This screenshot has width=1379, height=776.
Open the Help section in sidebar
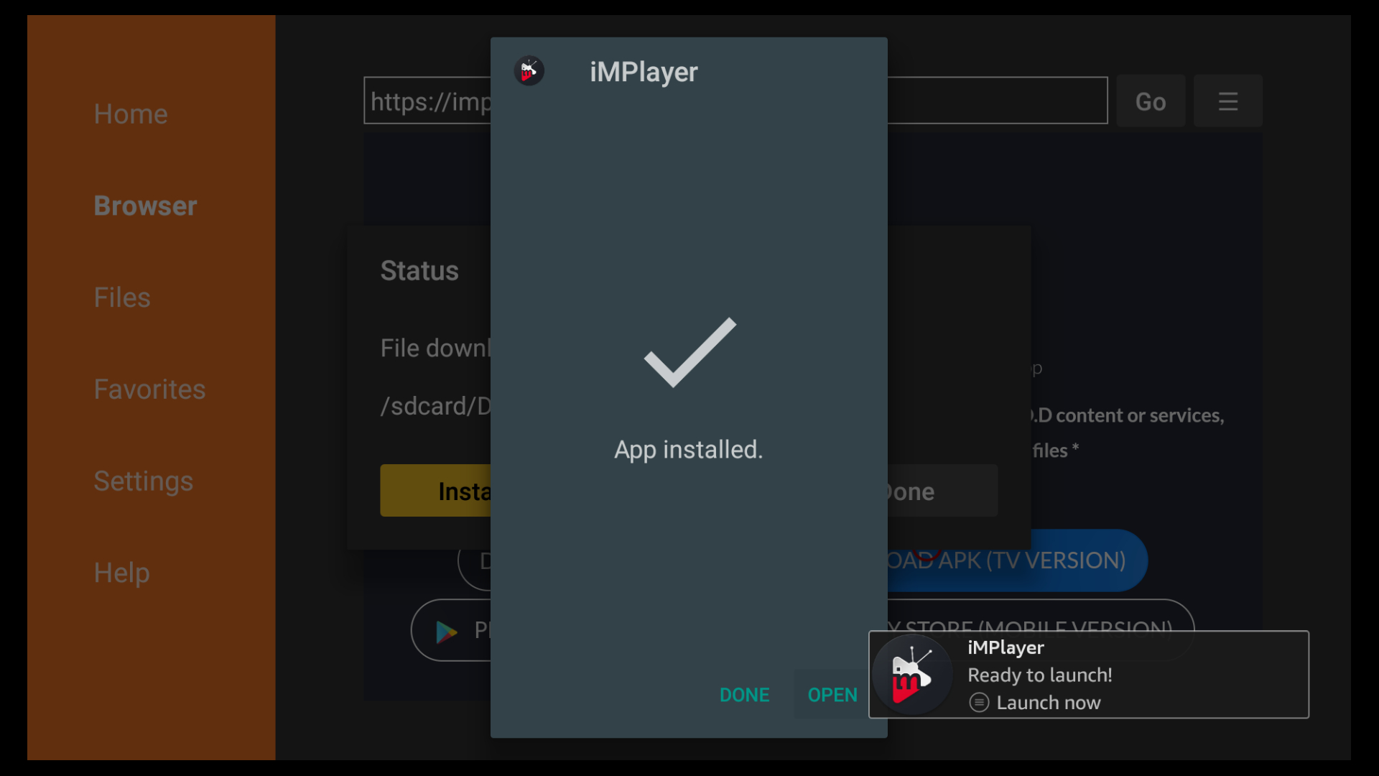click(122, 573)
